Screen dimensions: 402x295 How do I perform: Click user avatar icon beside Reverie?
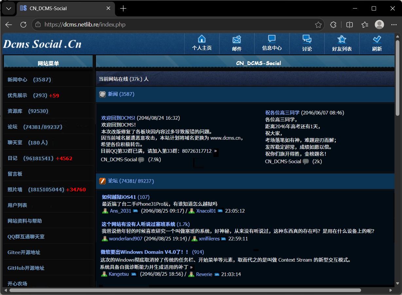click(x=191, y=274)
